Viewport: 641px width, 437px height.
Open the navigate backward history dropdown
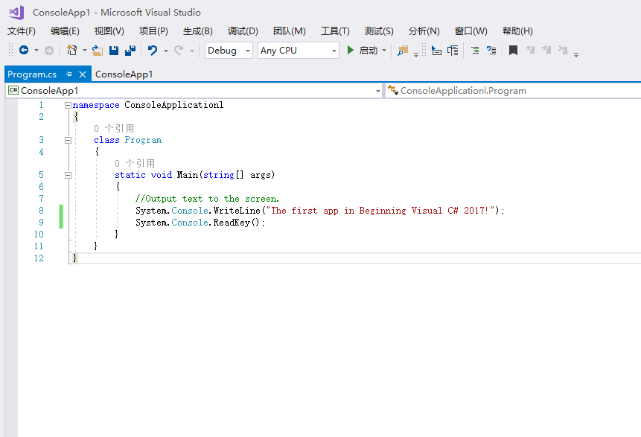[x=36, y=51]
